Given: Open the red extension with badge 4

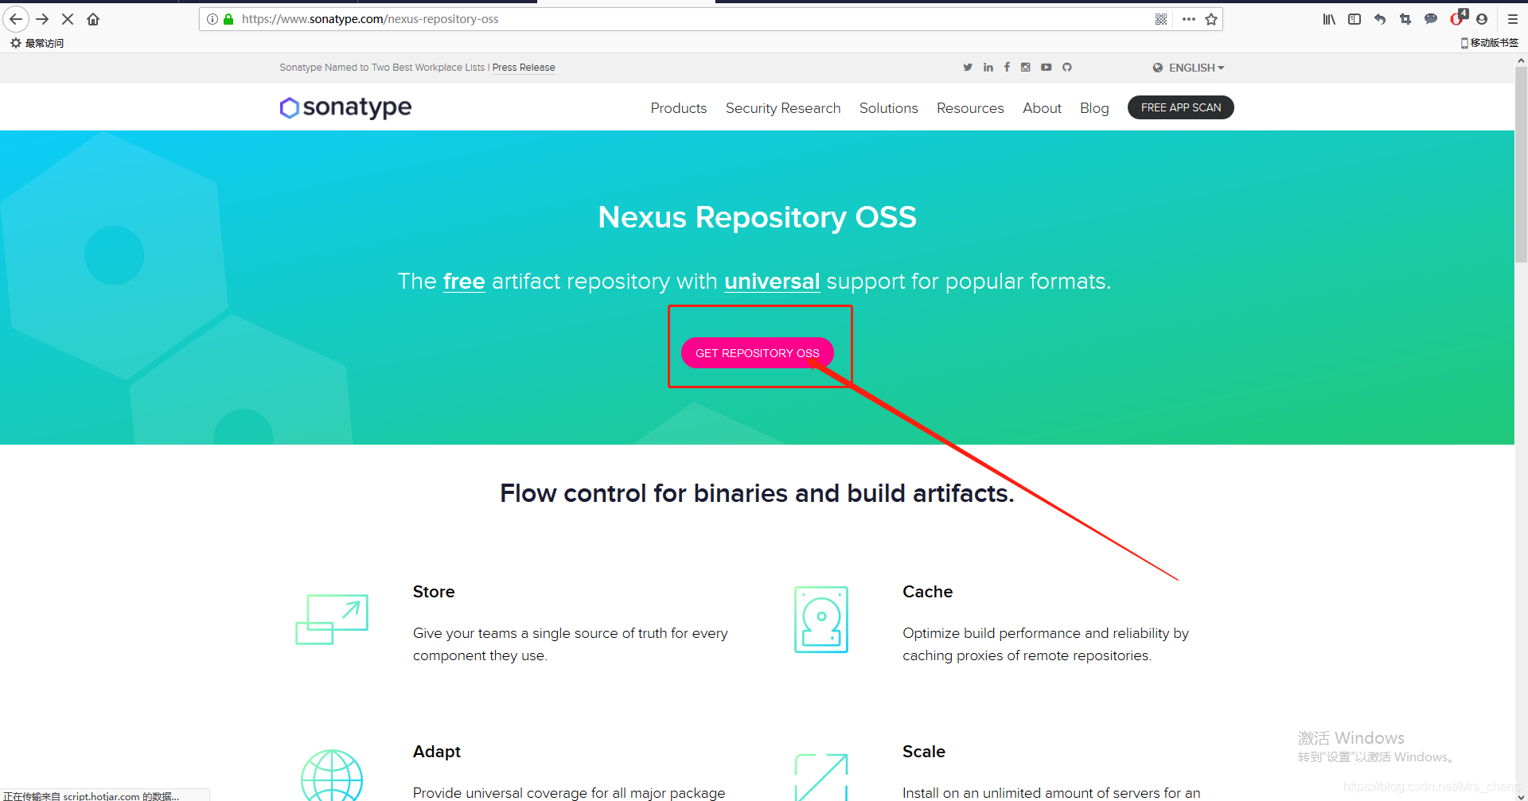Looking at the screenshot, I should coord(1458,17).
